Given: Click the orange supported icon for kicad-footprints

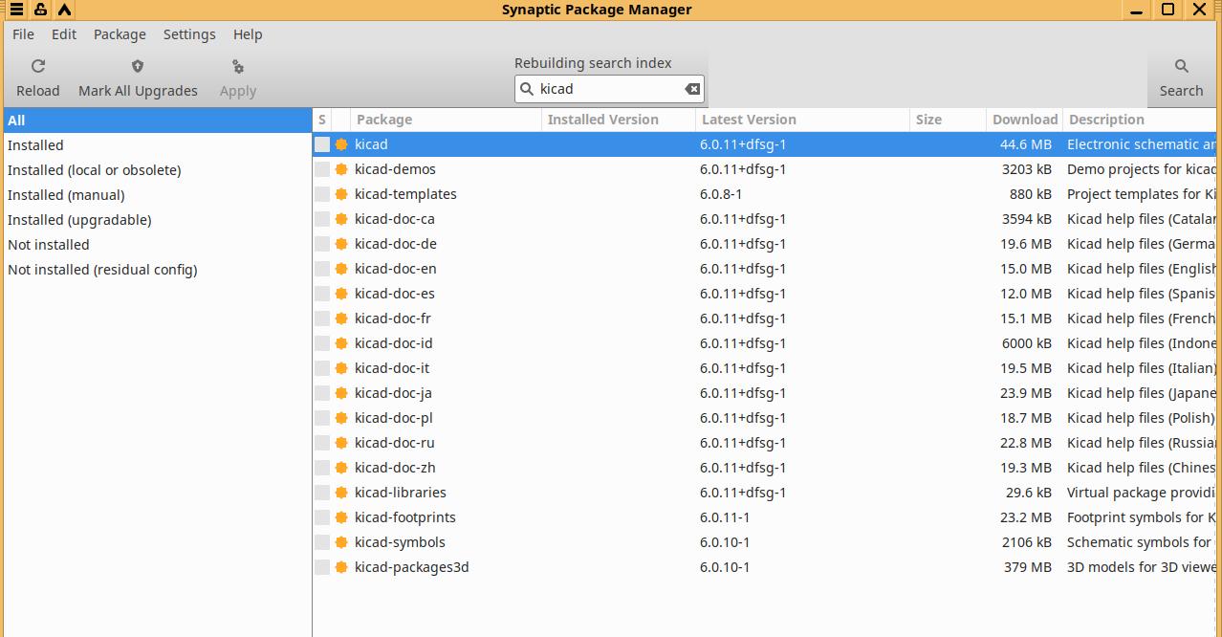Looking at the screenshot, I should pyautogui.click(x=341, y=517).
